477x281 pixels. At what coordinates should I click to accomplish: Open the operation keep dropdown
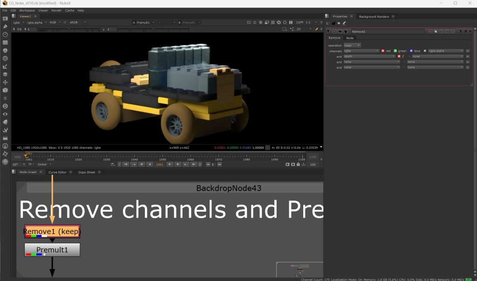click(352, 45)
